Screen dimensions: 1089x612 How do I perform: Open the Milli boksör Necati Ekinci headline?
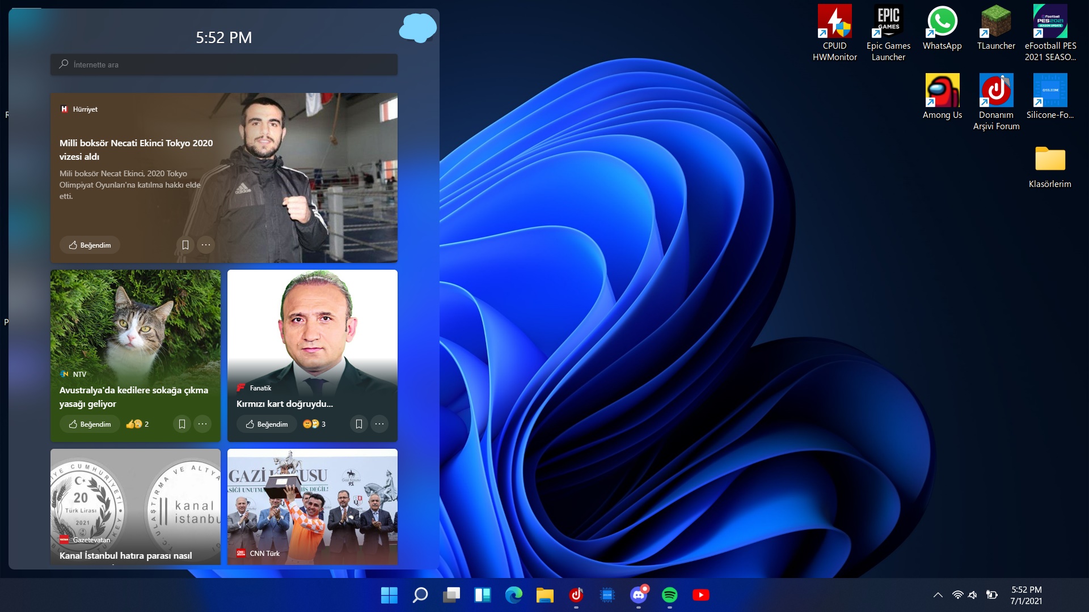click(136, 150)
